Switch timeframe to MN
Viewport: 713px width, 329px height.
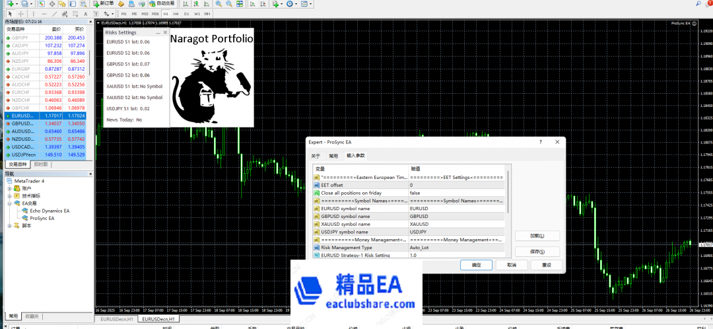point(207,14)
